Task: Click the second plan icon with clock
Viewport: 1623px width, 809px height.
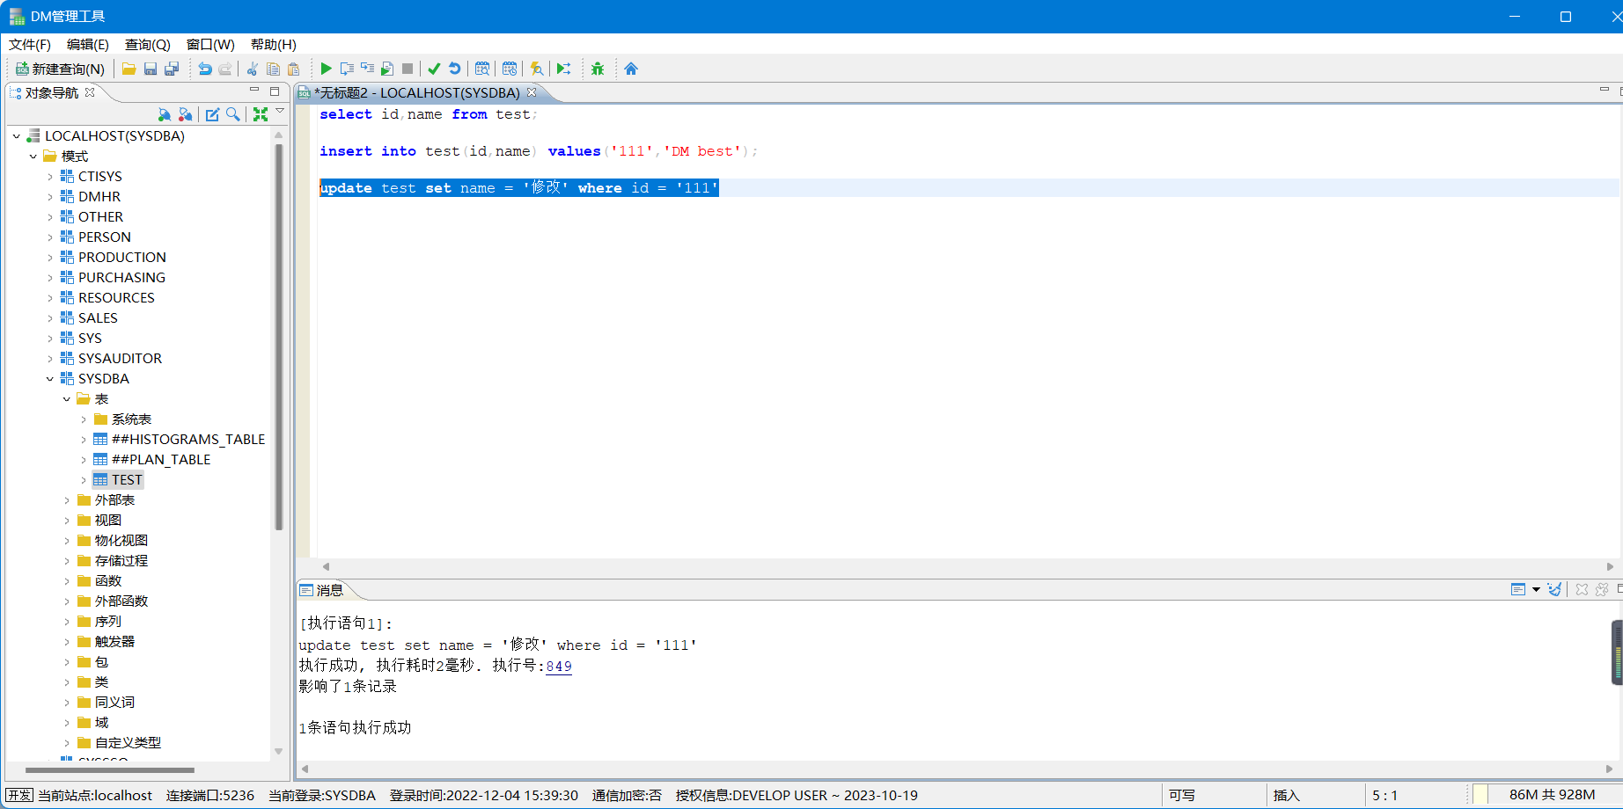Action: (510, 69)
